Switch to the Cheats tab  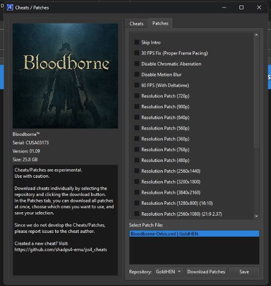click(136, 24)
